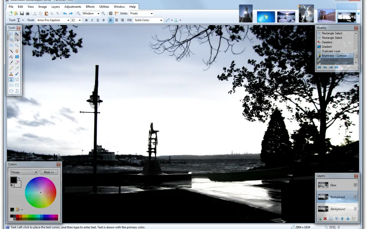The width and height of the screenshot is (367, 229).
Task: Open the Adjustments menu
Action: pos(73,7)
